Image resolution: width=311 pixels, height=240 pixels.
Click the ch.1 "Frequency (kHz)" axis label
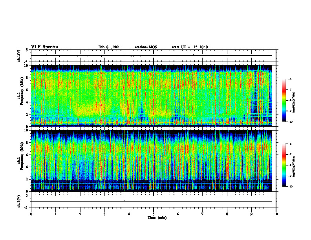click(x=22, y=91)
